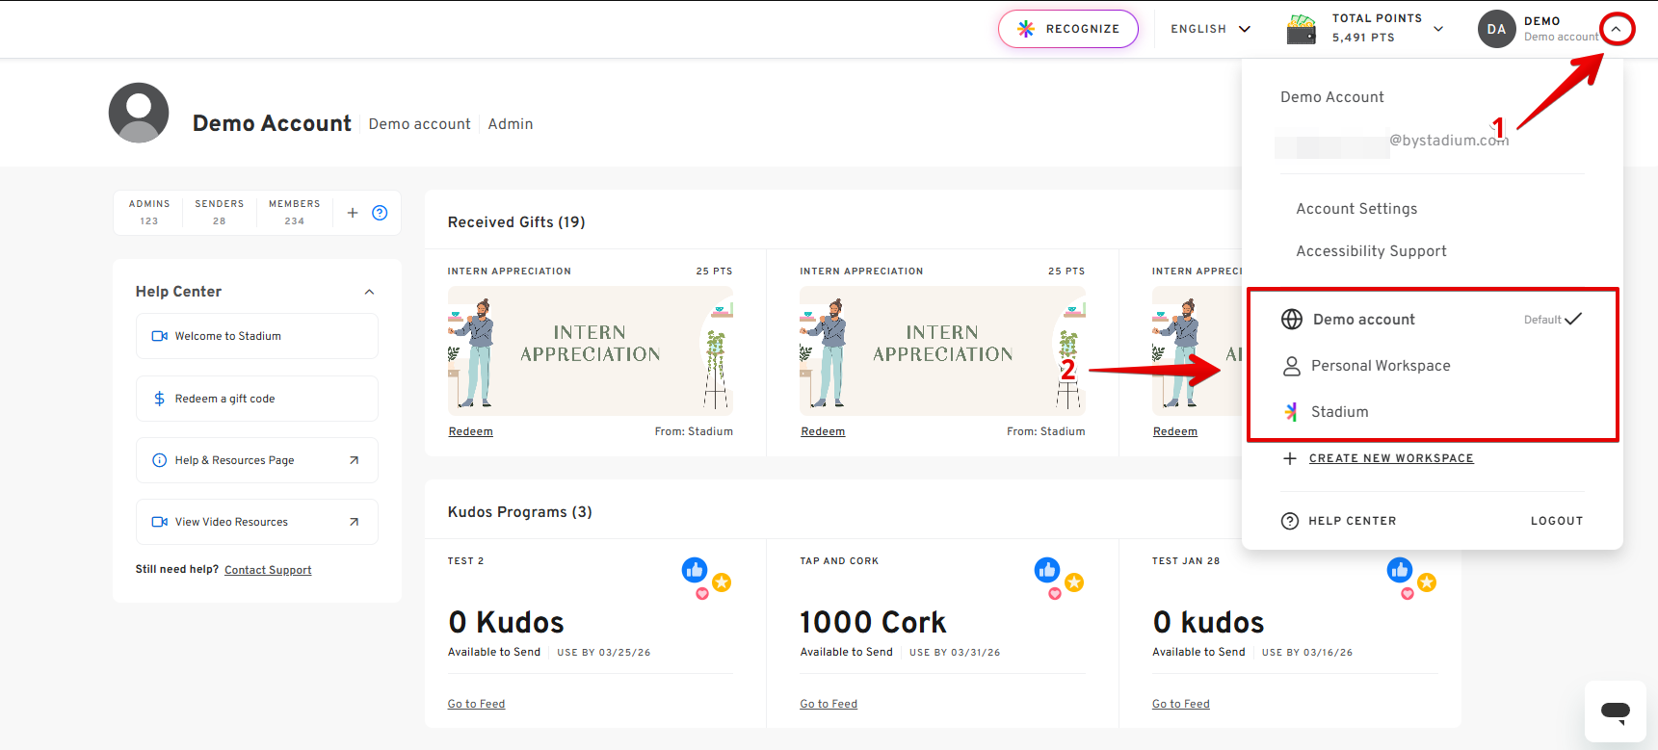The width and height of the screenshot is (1658, 750).
Task: Click the chat widget icon
Action: tap(1616, 711)
